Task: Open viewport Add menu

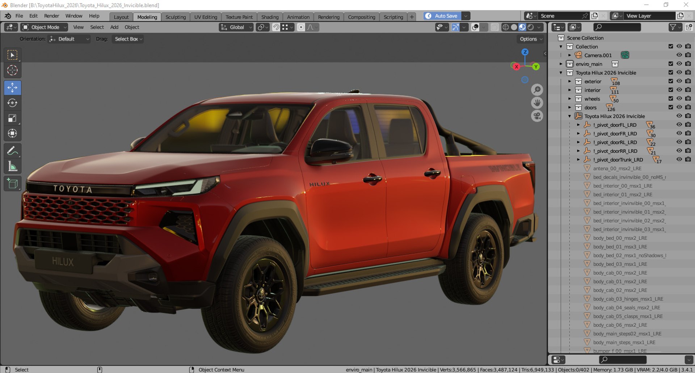Action: 114,27
